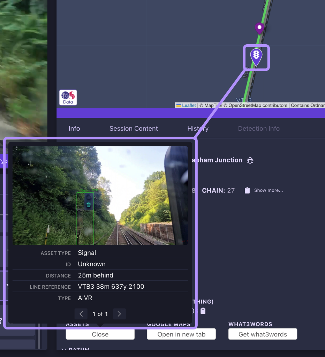Open the OpenStreetMap contributors link

[x=258, y=105]
